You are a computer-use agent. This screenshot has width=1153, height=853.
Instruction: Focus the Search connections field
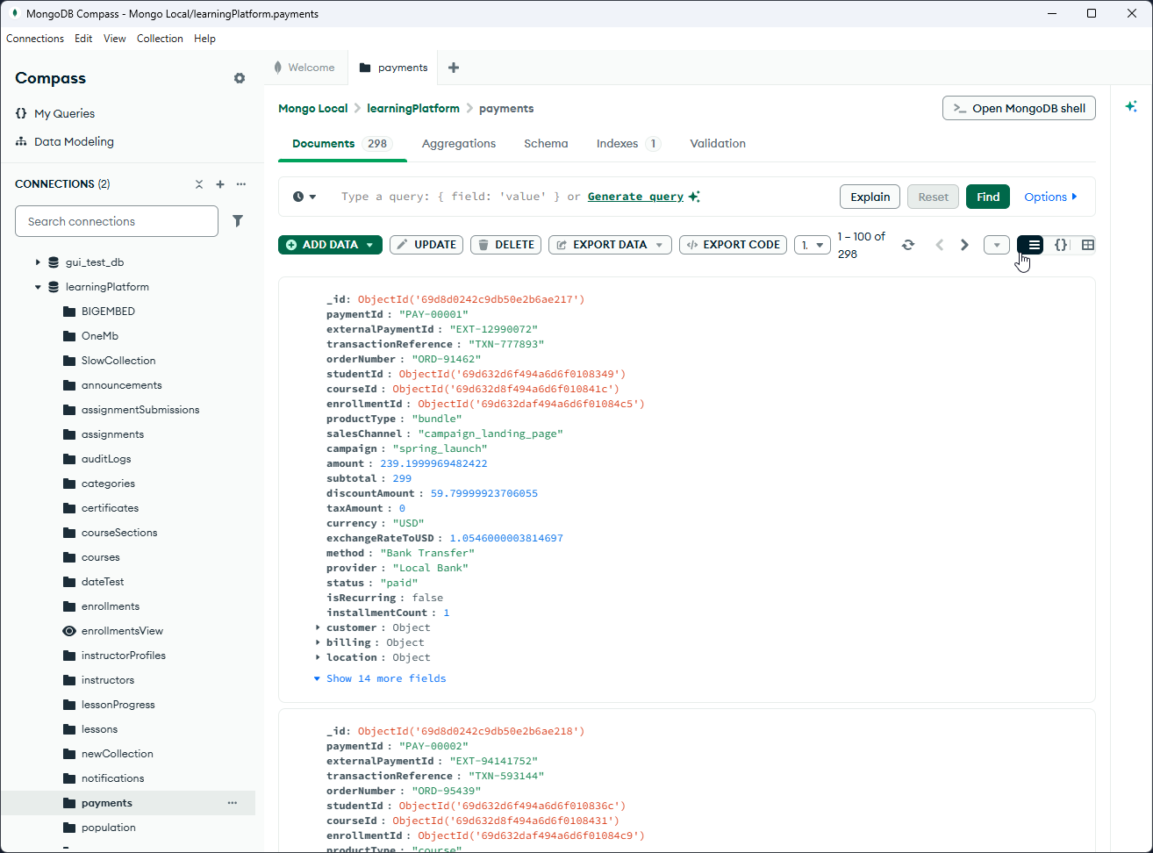117,221
